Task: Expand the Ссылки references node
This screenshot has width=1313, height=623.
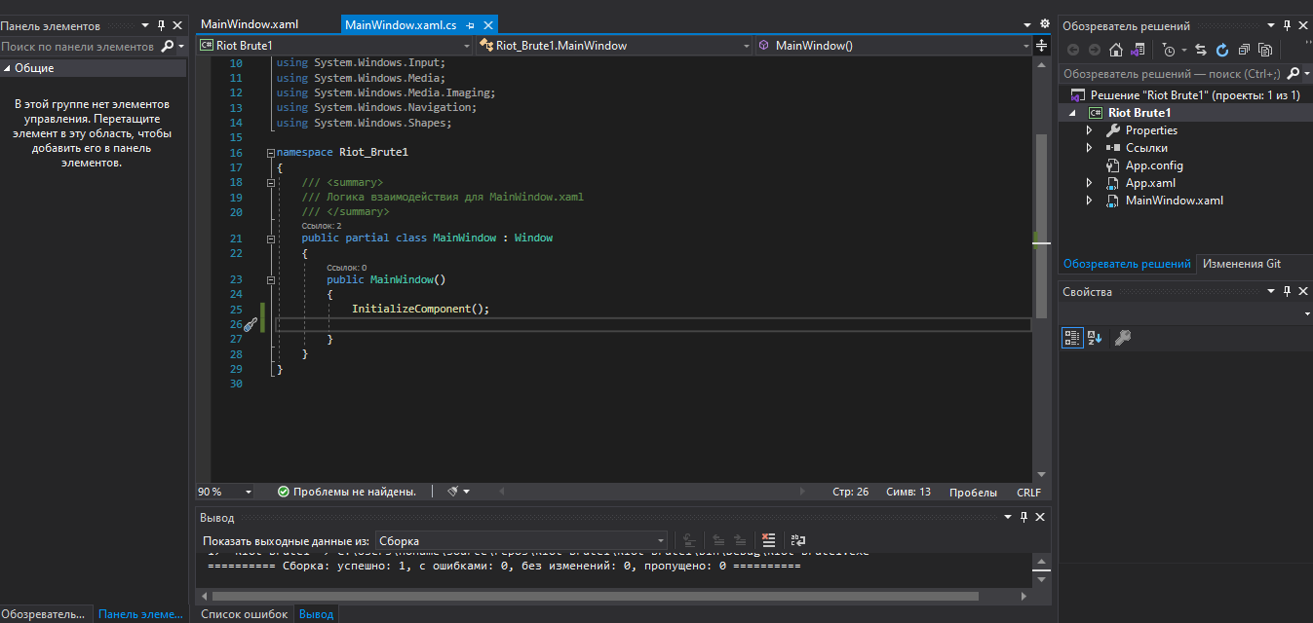Action: (x=1090, y=148)
